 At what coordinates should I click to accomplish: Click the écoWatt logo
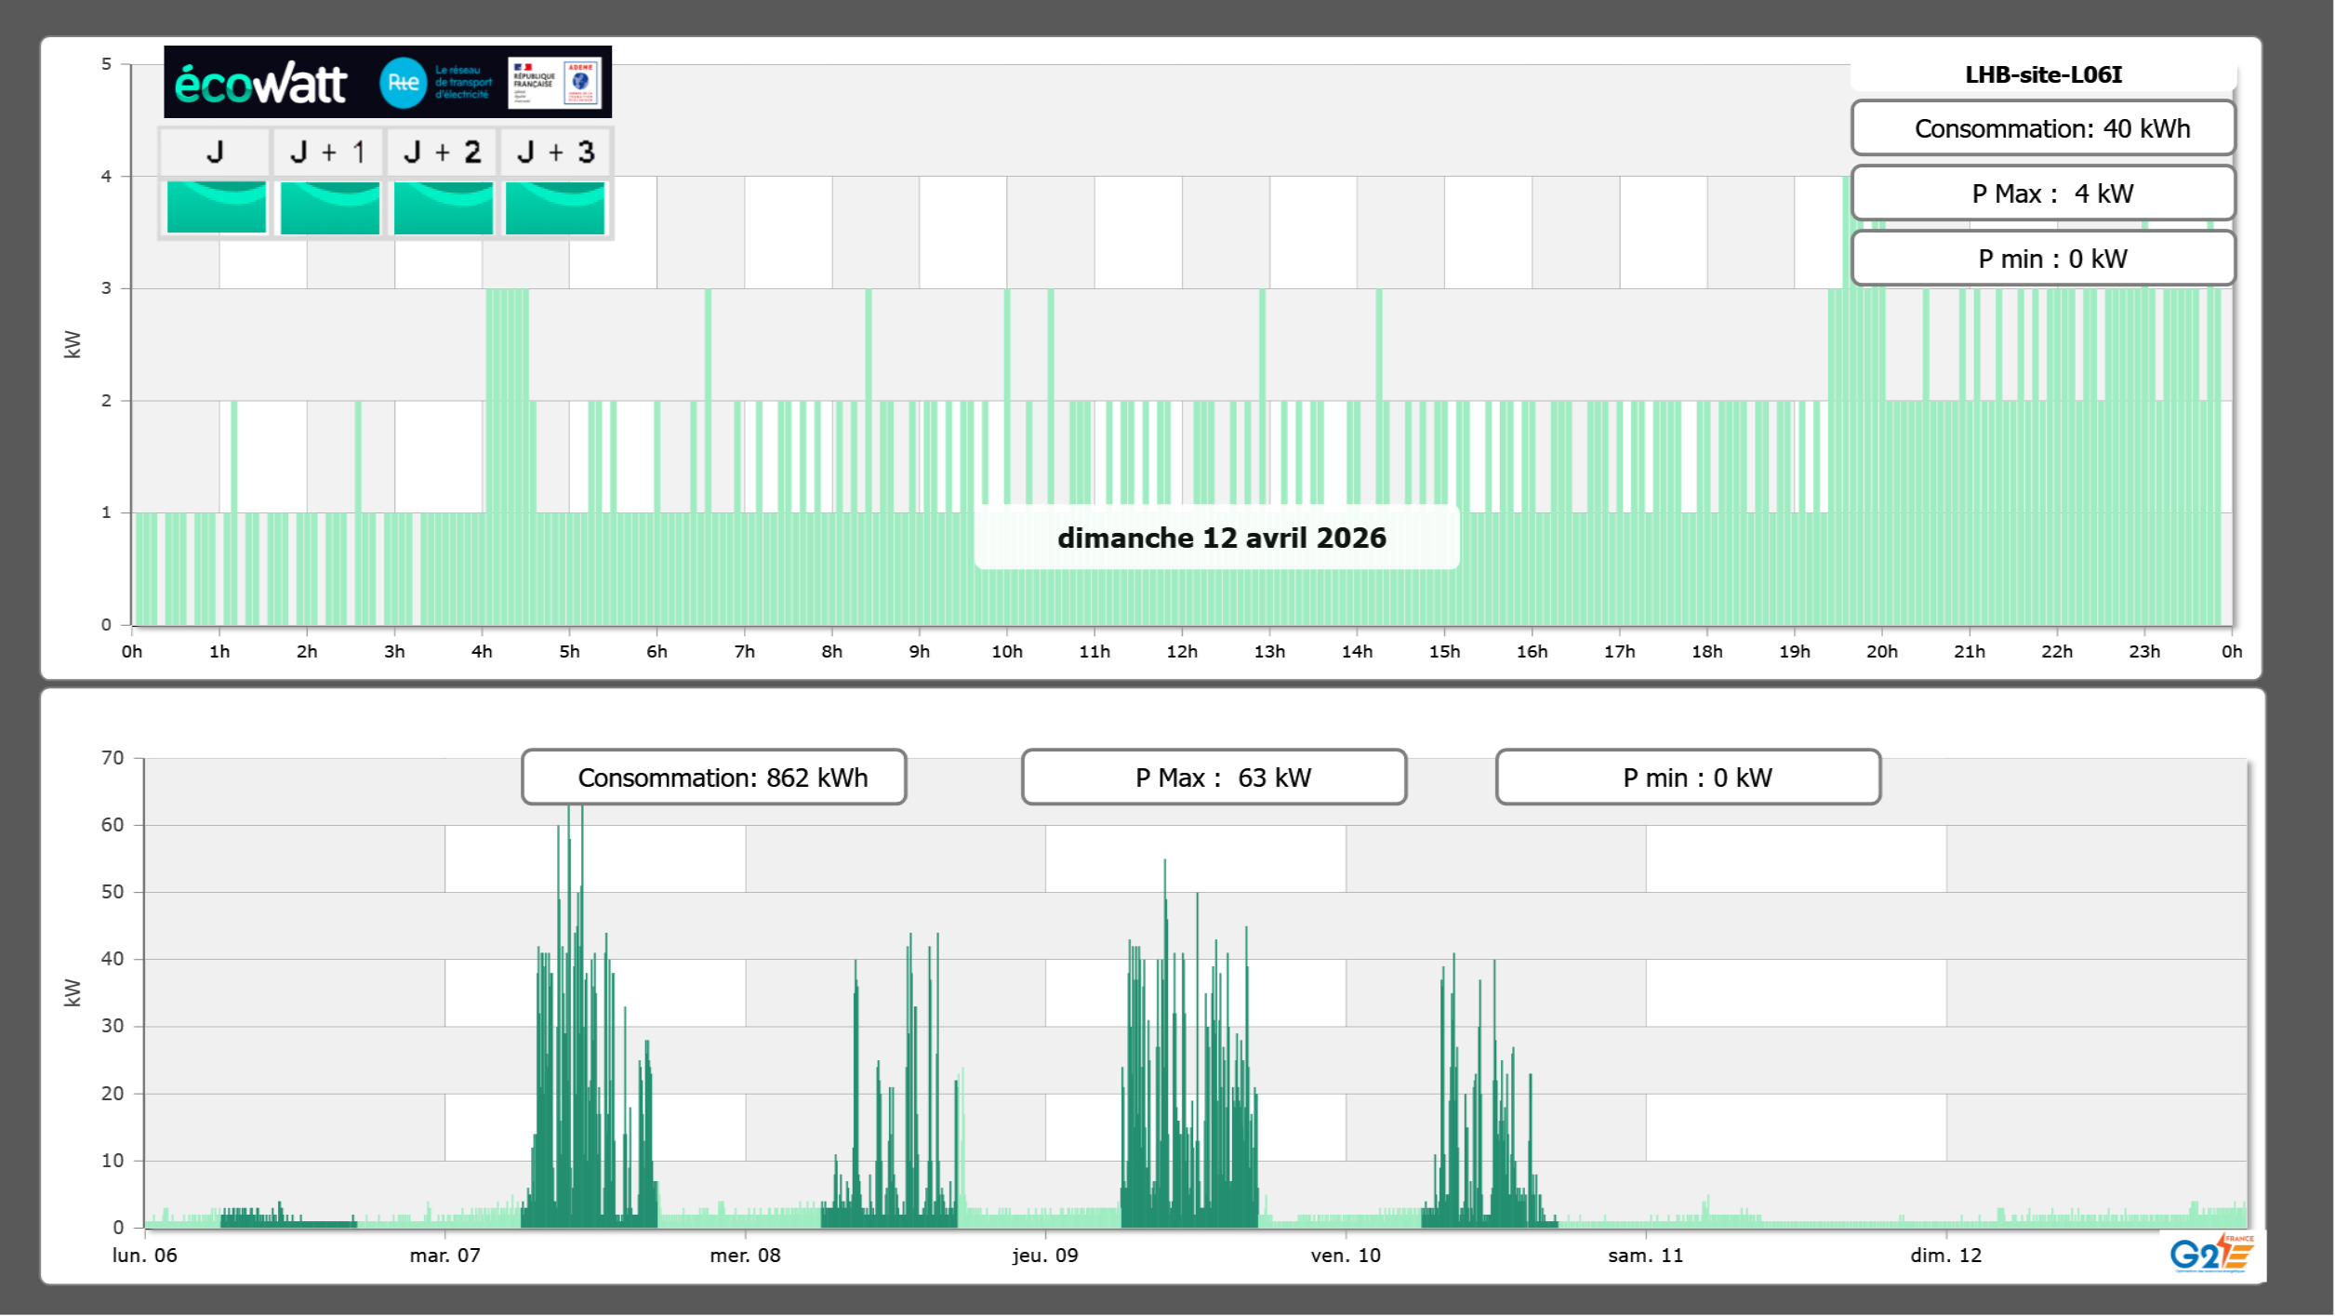261,84
